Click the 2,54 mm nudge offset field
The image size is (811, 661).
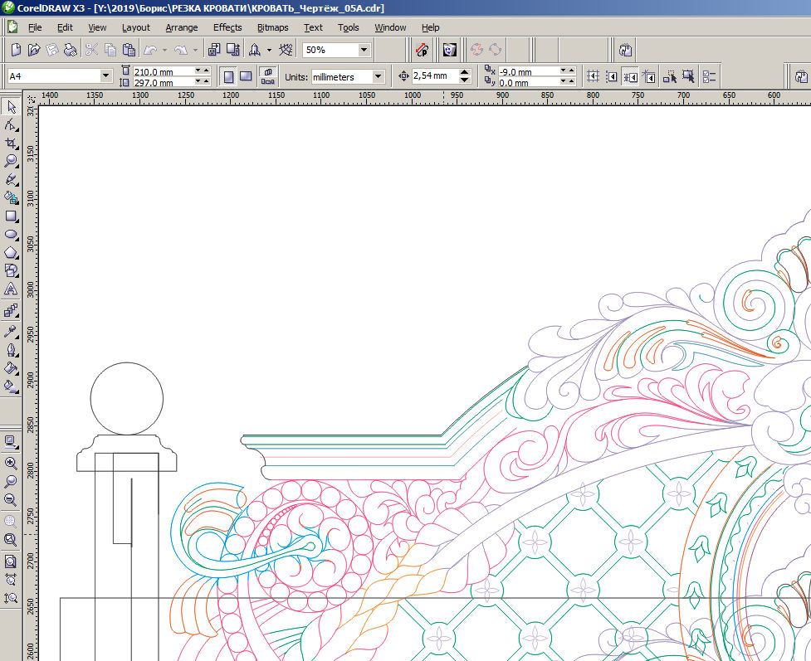[x=435, y=76]
